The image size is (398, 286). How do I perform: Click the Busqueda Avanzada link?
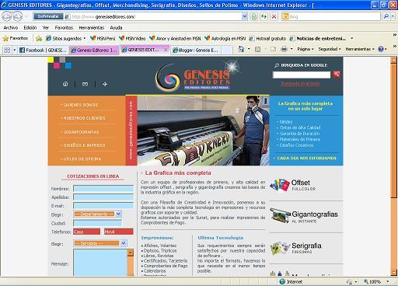coord(300,83)
